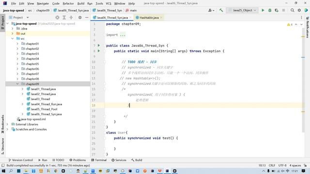This screenshot has height=174, width=310.
Task: Click editor vertical scrollbar
Action: point(303,80)
